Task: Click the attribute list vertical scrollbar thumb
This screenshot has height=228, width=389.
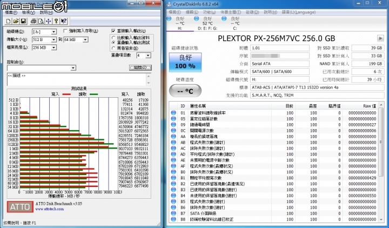Action: pyautogui.click(x=381, y=142)
